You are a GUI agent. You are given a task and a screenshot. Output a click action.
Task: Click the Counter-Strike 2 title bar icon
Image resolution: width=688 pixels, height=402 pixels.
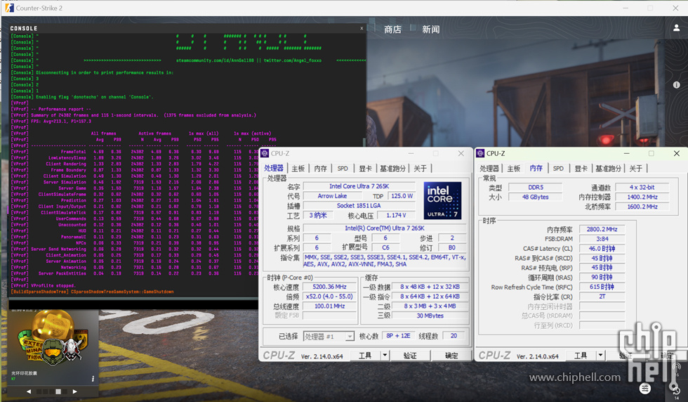[x=9, y=8]
